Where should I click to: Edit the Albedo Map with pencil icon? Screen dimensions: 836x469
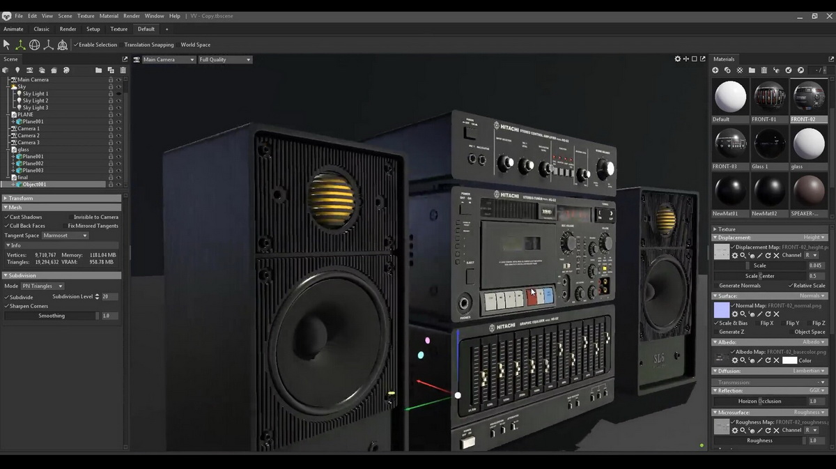pos(759,360)
